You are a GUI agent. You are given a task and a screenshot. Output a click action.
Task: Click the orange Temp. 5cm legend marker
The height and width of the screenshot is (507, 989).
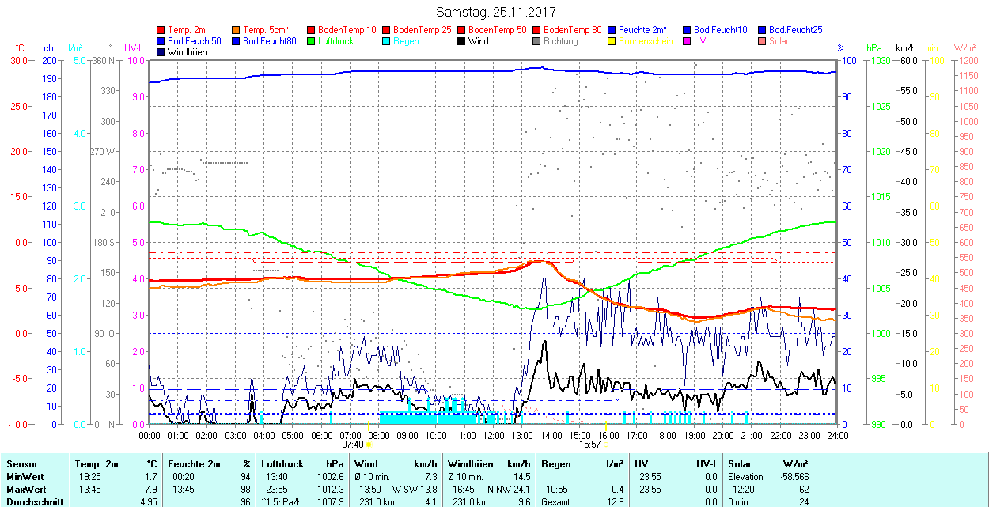coord(237,30)
